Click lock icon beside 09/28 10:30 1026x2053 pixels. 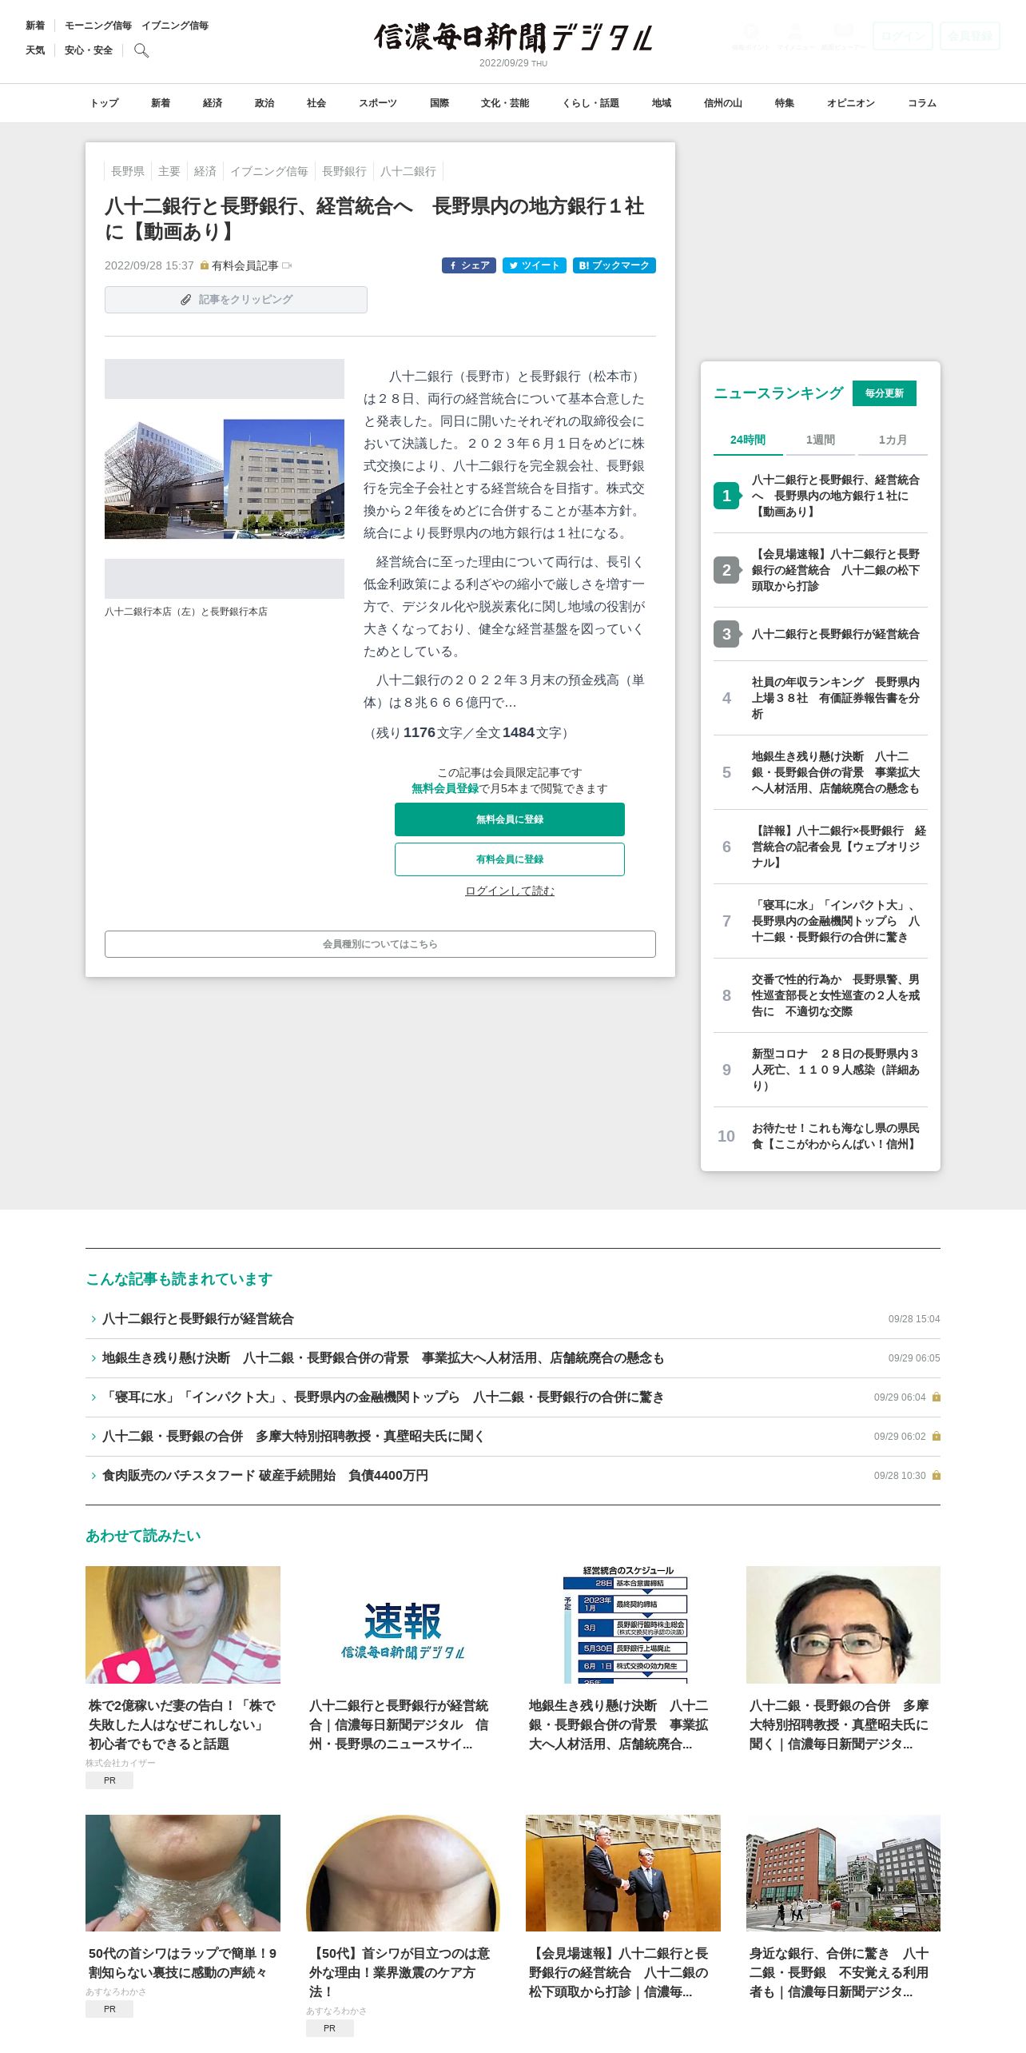point(937,1476)
